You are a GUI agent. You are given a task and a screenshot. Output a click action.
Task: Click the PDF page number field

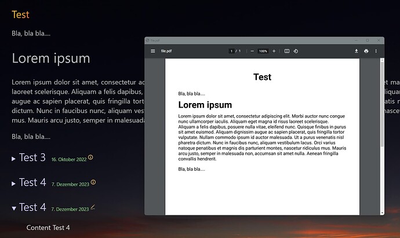point(231,51)
